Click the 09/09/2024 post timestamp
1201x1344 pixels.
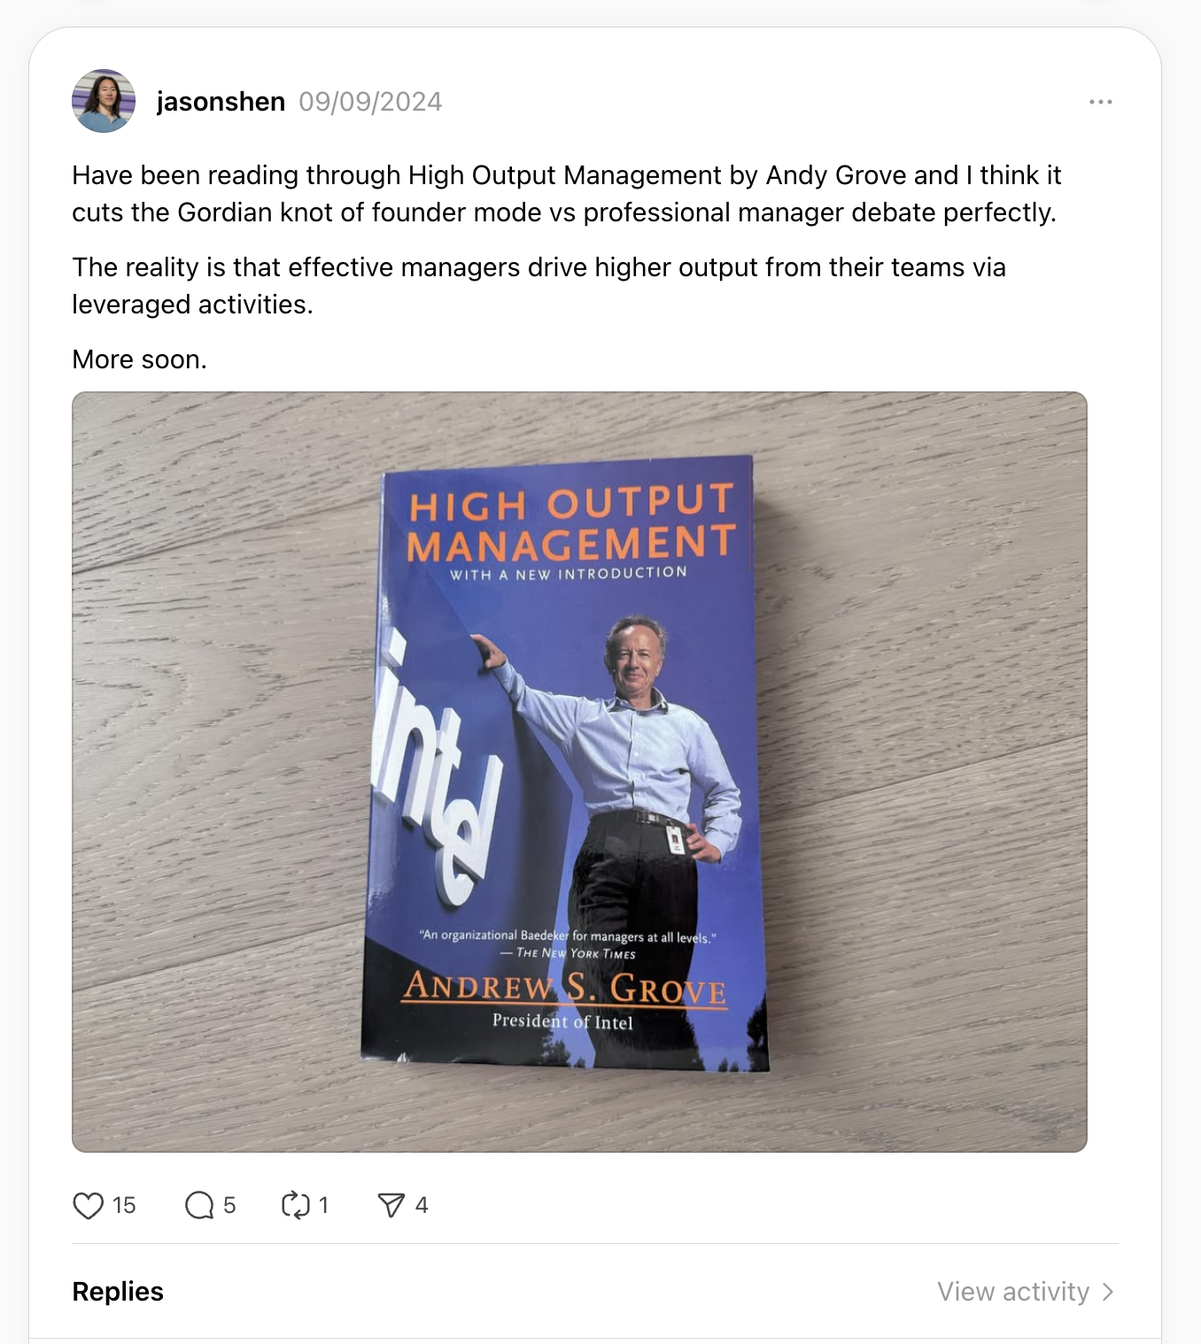point(370,102)
